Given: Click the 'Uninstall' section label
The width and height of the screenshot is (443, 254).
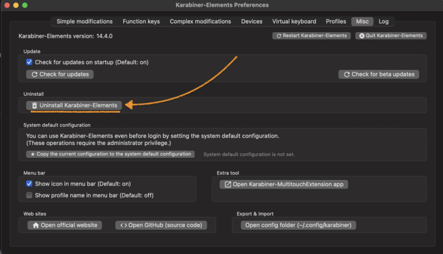Looking at the screenshot, I should click(x=34, y=94).
